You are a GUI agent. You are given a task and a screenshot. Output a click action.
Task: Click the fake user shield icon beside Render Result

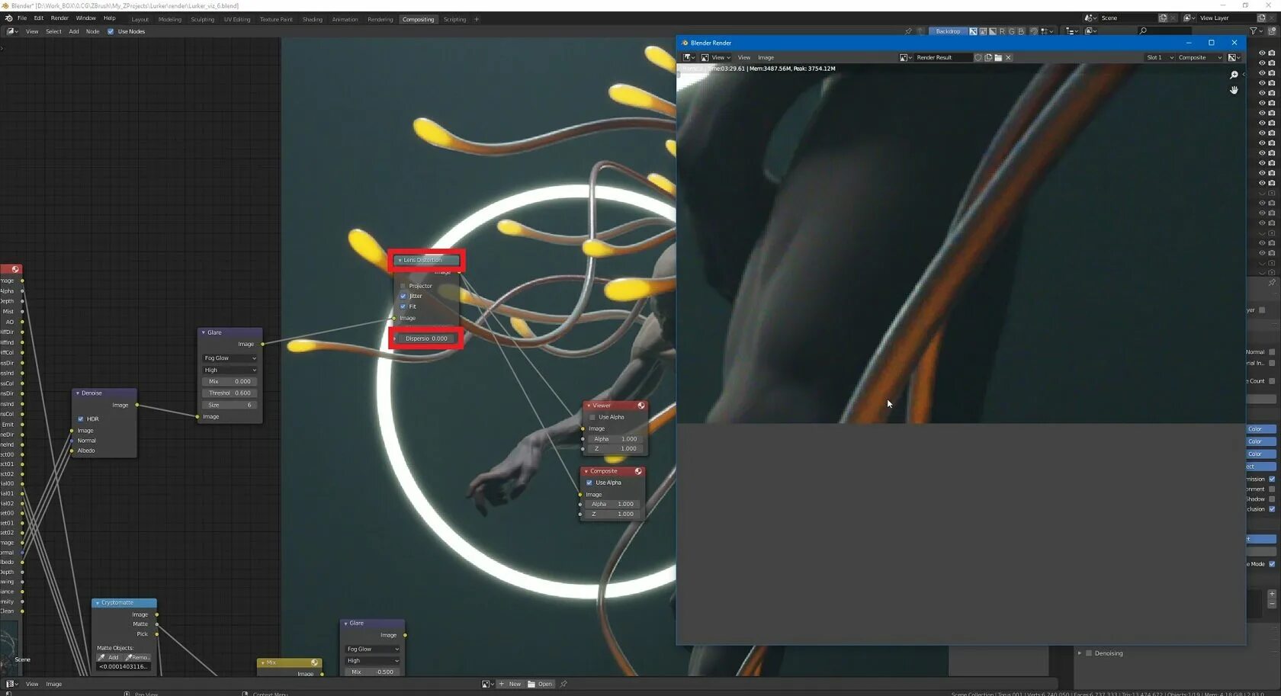978,57
